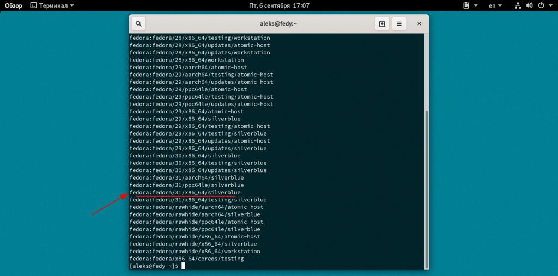Expand the system menu arrow
The image size is (558, 276).
(550, 5)
